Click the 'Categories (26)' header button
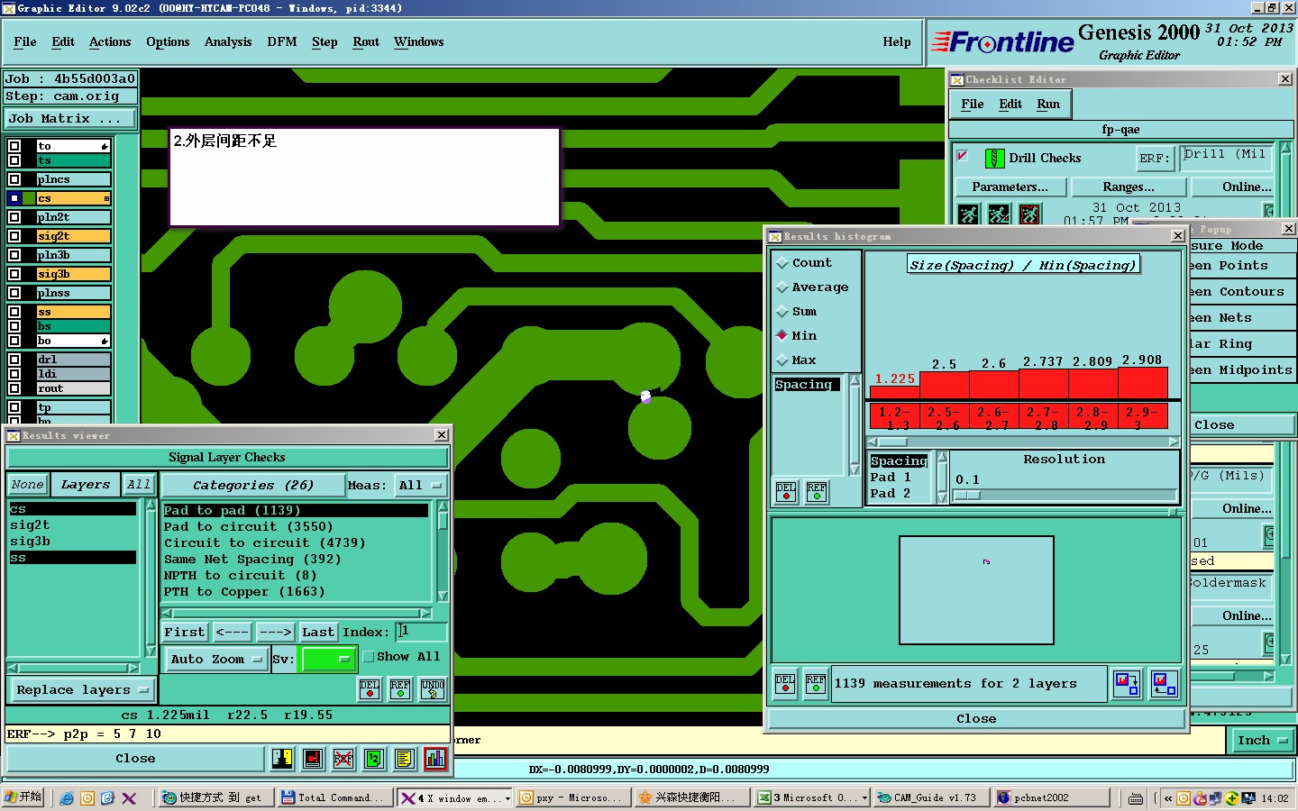Viewport: 1298px width, 811px height. tap(253, 486)
